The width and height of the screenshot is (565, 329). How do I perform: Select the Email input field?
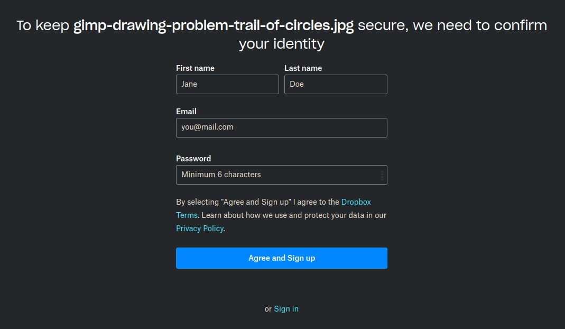281,127
